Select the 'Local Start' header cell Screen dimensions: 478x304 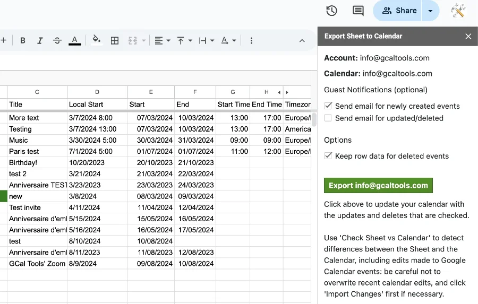pos(97,105)
